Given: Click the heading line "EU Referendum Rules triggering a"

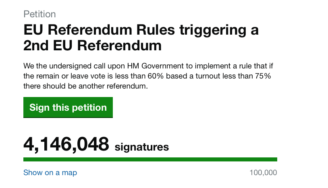Looking at the screenshot, I should [141, 30].
